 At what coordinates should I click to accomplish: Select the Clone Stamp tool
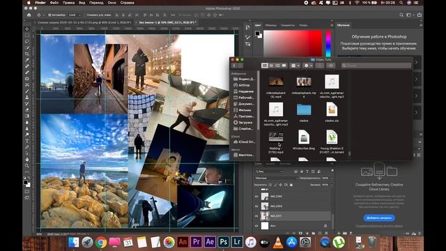27,98
